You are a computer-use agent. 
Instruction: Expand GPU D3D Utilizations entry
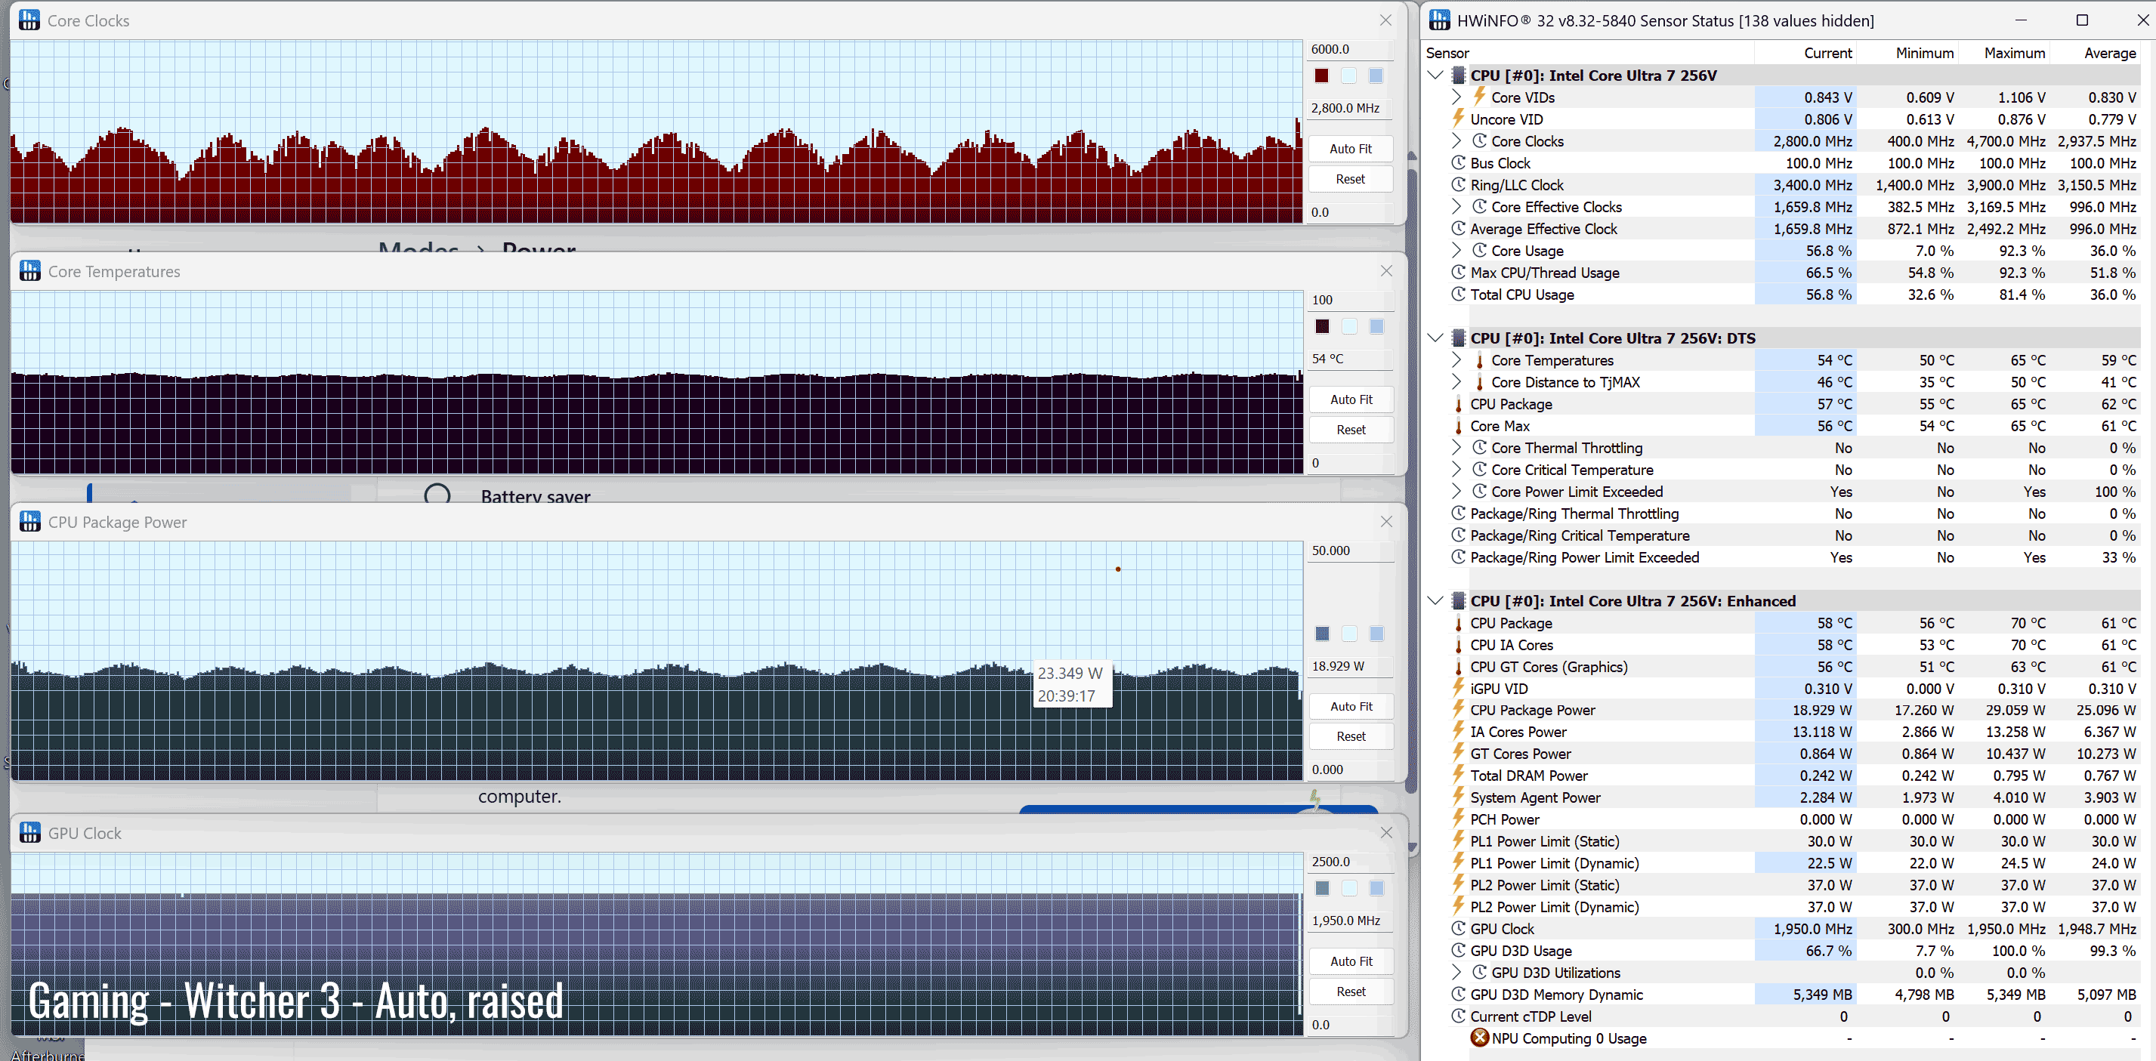1456,973
